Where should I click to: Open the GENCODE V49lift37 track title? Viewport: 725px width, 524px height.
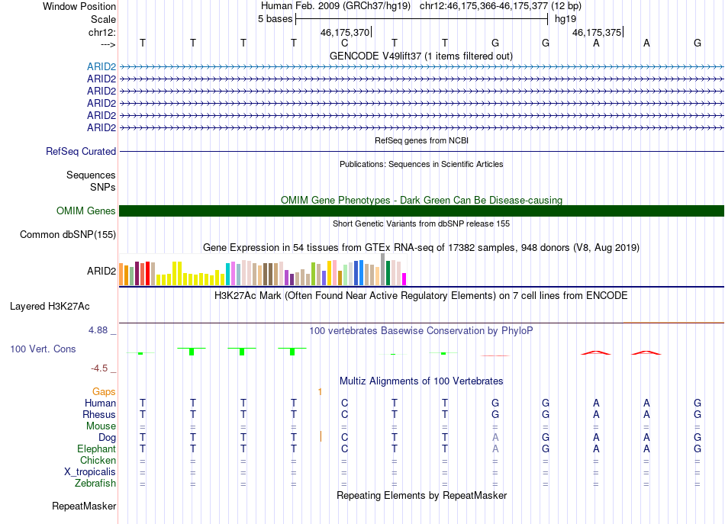pos(421,56)
